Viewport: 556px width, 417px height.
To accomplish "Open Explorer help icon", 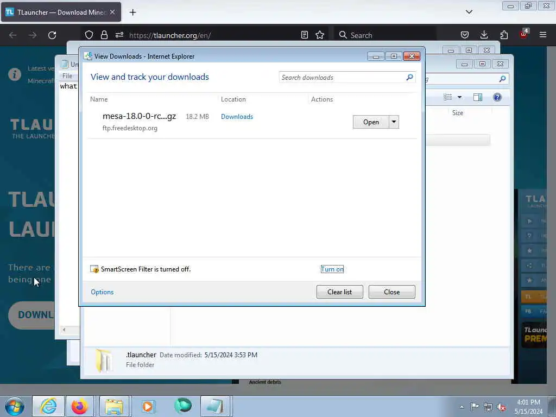I will (x=497, y=97).
